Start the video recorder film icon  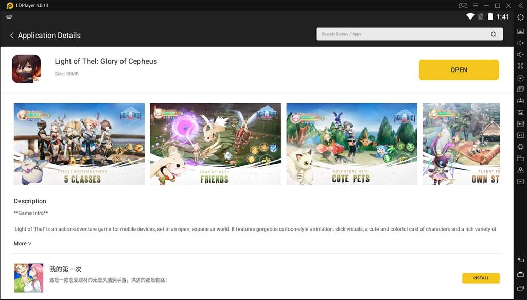pos(520,124)
